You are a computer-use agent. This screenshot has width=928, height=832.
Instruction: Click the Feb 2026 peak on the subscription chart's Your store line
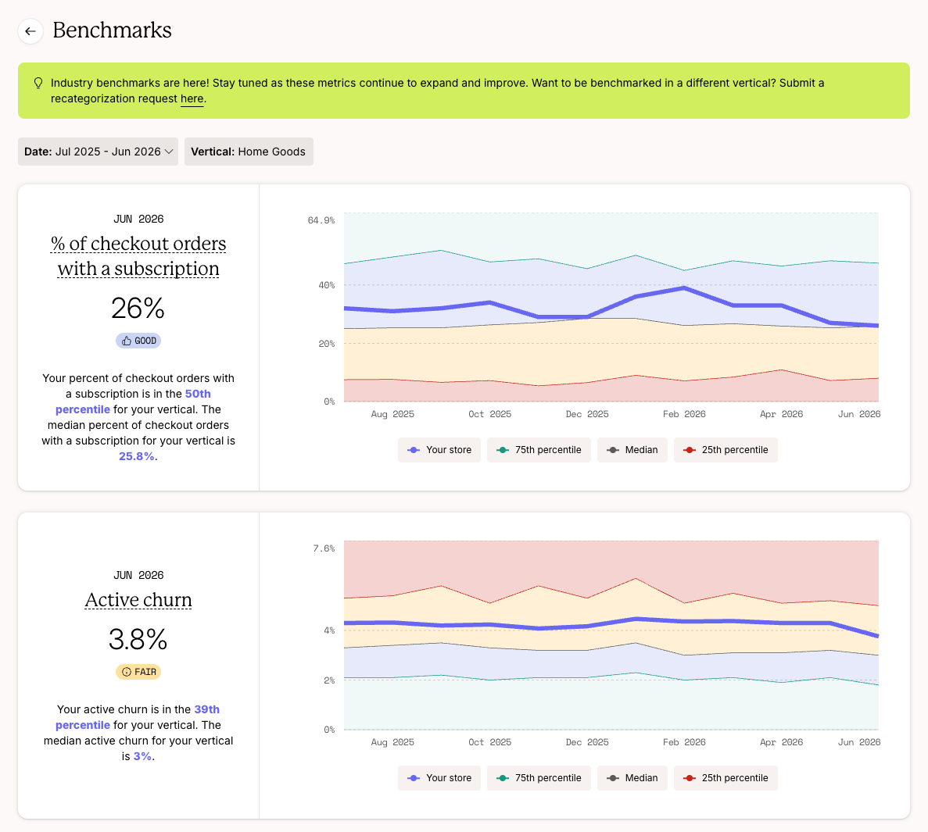pyautogui.click(x=684, y=288)
